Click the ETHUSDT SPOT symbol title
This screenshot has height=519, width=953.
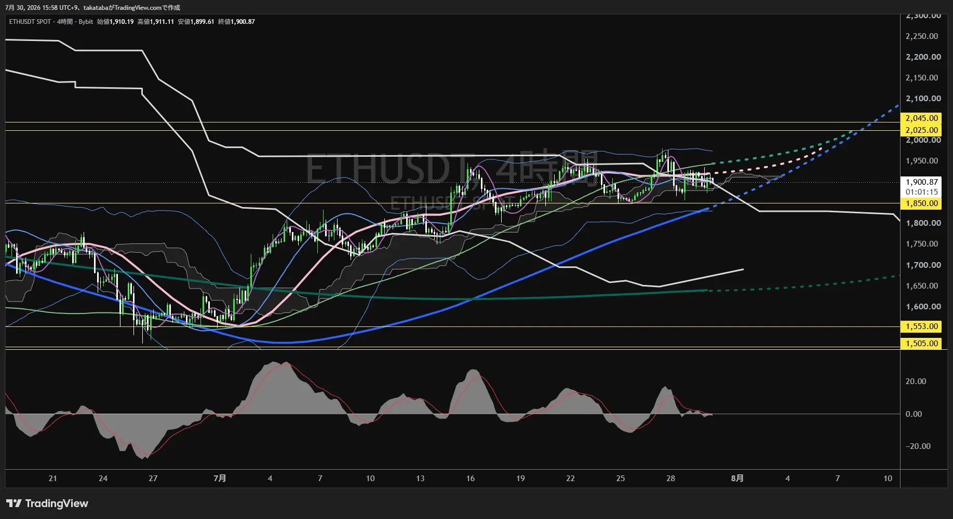(30, 22)
